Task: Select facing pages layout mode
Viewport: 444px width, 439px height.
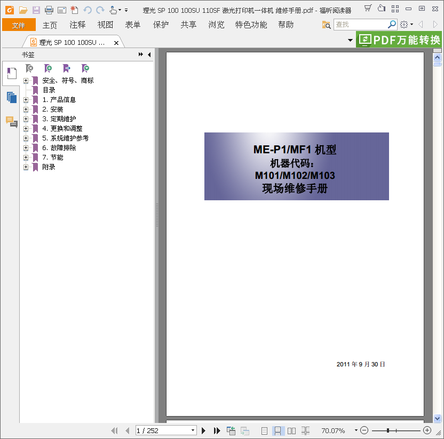Action: 291,431
